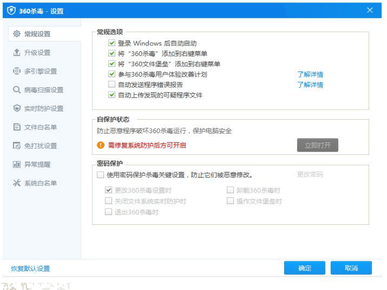Close the 360杀毒 settings dialog

(x=369, y=10)
